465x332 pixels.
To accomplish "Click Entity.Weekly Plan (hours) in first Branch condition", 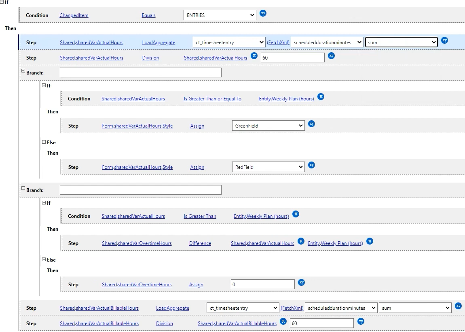I will tap(286, 99).
